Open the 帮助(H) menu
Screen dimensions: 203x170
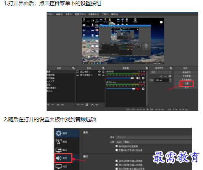click(115, 14)
